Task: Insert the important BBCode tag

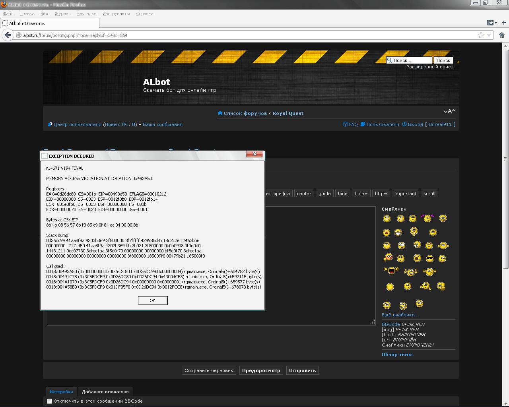Action: click(x=405, y=194)
